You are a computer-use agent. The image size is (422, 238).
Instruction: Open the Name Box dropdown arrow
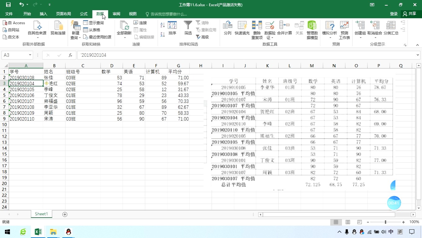29,55
